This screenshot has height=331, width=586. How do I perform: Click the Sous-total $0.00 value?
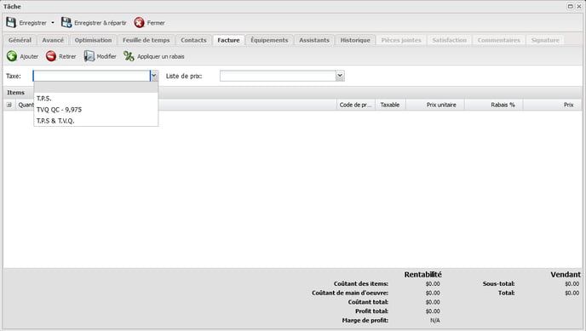coord(572,284)
